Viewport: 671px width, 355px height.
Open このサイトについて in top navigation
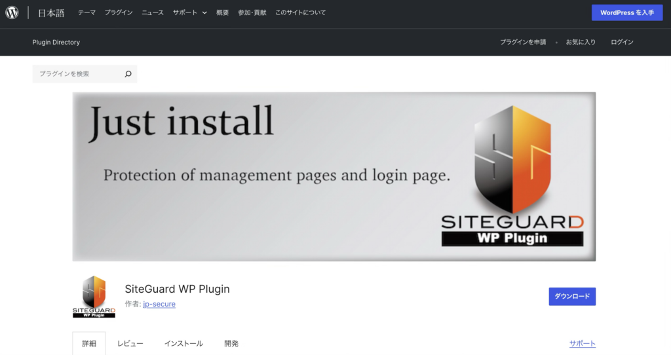pyautogui.click(x=300, y=12)
